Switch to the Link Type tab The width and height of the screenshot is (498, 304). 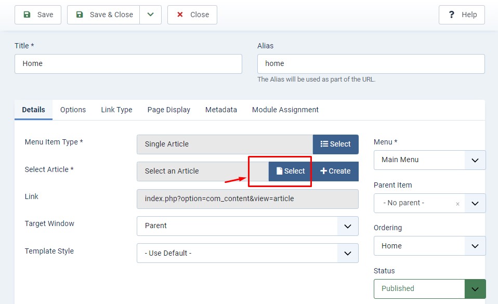[x=116, y=110]
